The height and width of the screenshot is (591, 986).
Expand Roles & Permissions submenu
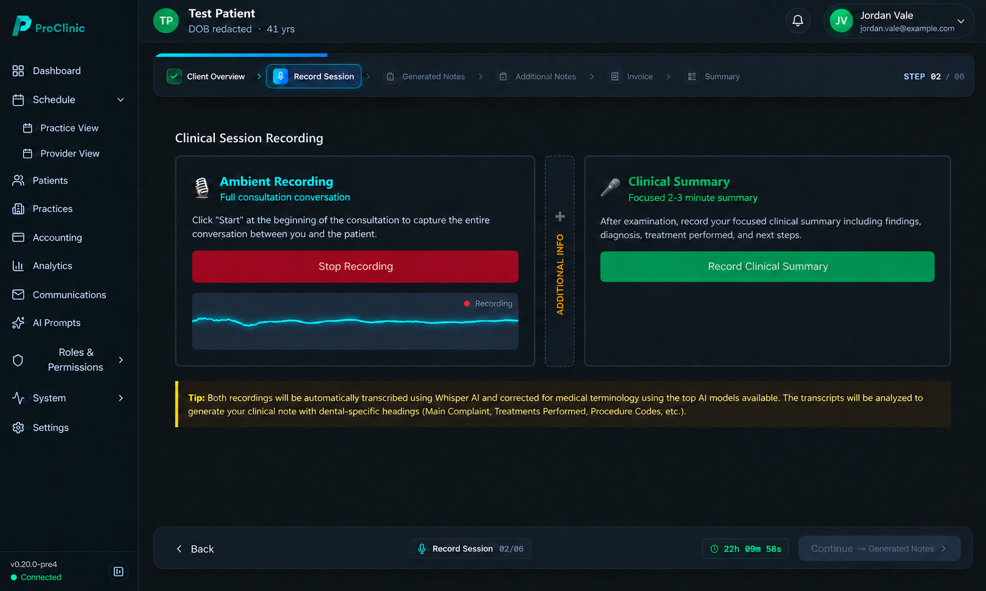point(121,360)
